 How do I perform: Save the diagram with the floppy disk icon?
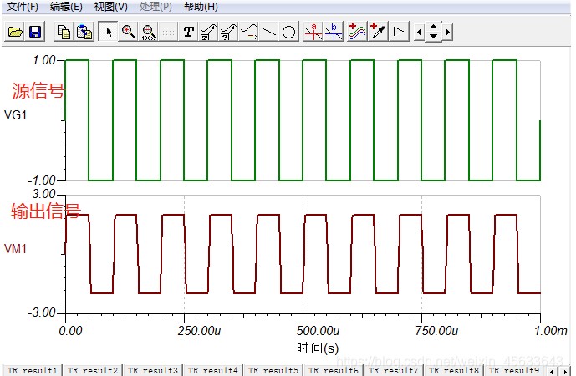(35, 32)
